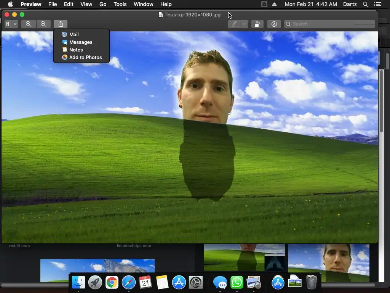390x293 pixels.
Task: Click the Dartz user name in menu bar
Action: click(350, 4)
